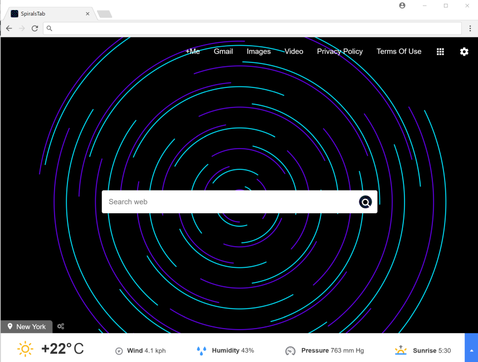Screen dimensions: 478x362
Task: Click the SpiralsTab favicon in tab
Action: coord(14,14)
